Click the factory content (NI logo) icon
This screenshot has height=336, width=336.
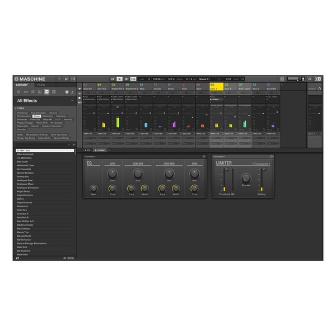click(x=67, y=92)
